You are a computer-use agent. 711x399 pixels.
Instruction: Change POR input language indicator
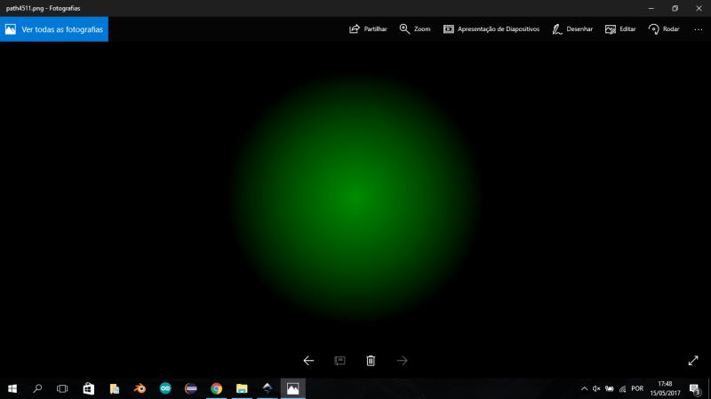pyautogui.click(x=637, y=388)
